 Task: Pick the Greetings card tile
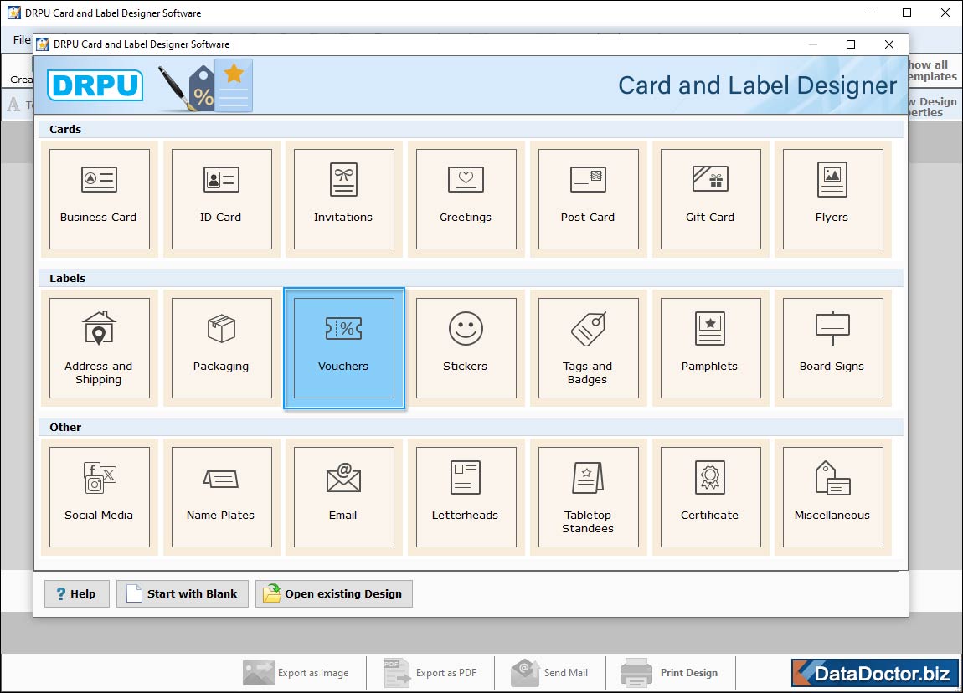[x=466, y=199]
